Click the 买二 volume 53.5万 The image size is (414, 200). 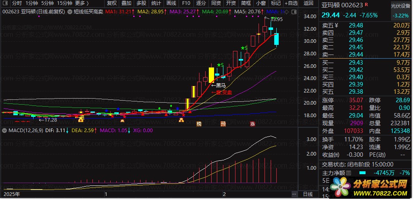(x=401, y=70)
